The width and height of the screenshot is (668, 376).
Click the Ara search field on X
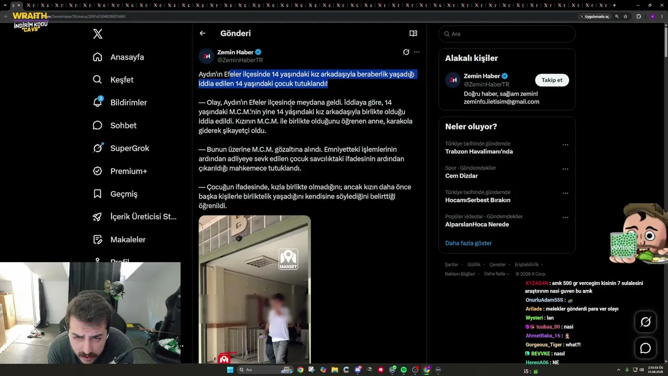[507, 34]
